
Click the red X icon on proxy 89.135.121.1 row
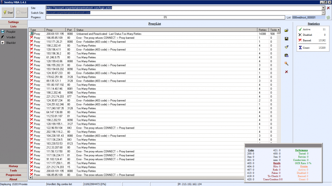point(32,81)
